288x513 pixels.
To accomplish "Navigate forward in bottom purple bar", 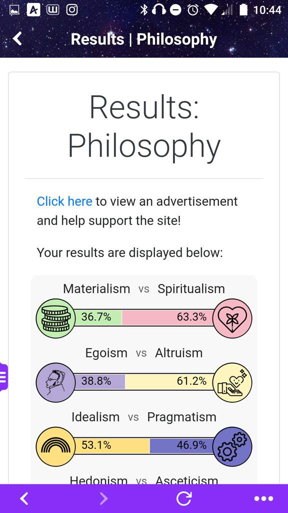I will 104,498.
